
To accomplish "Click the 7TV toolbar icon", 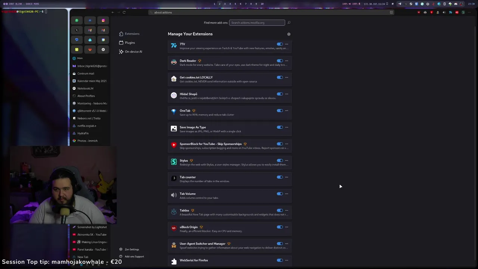I will click(x=450, y=12).
